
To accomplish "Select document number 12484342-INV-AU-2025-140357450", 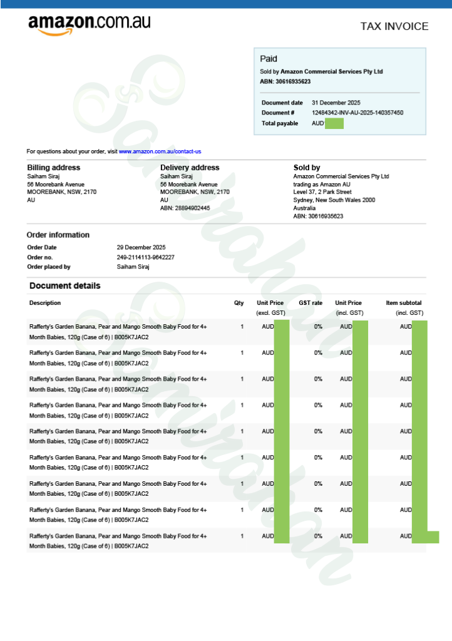I will coord(357,113).
